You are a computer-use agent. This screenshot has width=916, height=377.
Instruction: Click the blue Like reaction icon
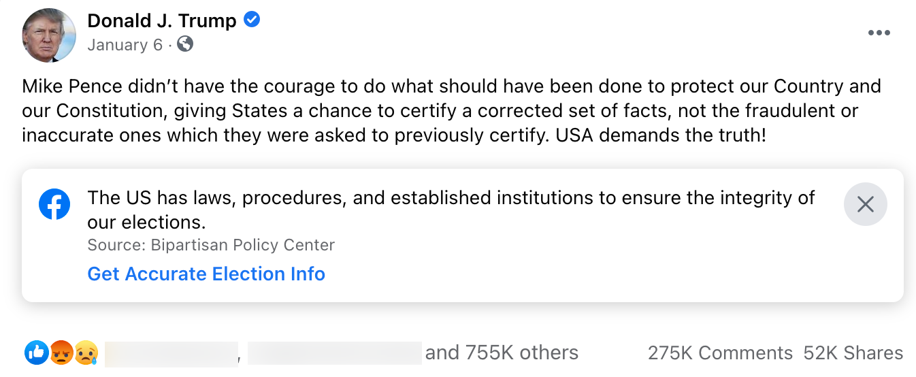pyautogui.click(x=36, y=353)
